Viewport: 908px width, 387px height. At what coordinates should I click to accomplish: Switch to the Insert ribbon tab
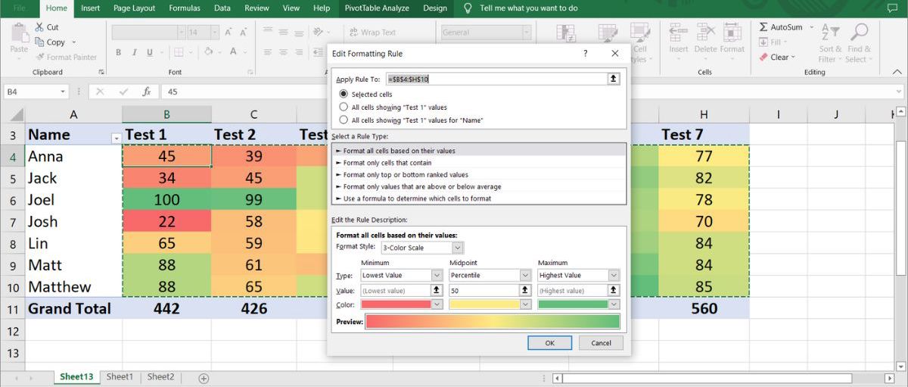click(90, 8)
